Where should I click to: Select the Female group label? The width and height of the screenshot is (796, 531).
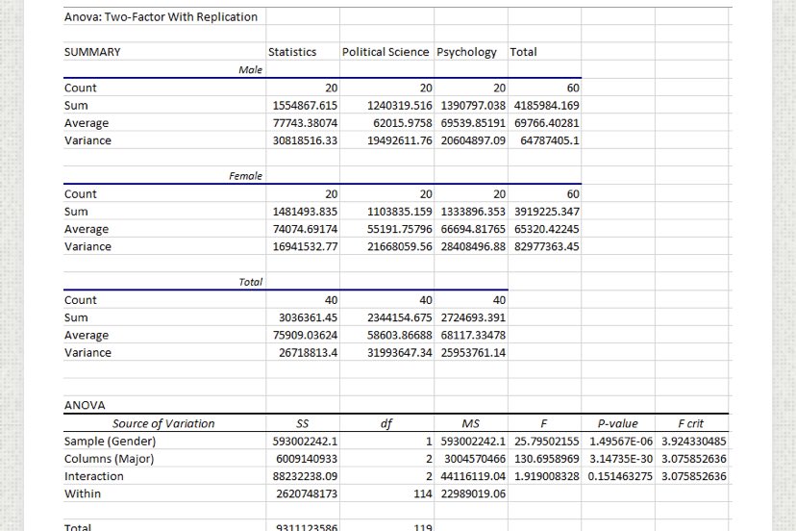(x=246, y=176)
